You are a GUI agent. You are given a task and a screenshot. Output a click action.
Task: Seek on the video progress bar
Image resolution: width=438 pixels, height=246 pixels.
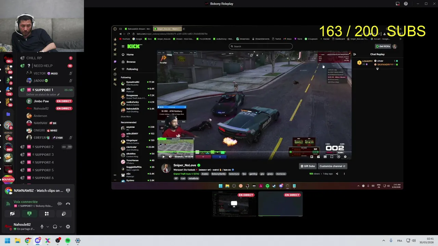click(x=254, y=152)
